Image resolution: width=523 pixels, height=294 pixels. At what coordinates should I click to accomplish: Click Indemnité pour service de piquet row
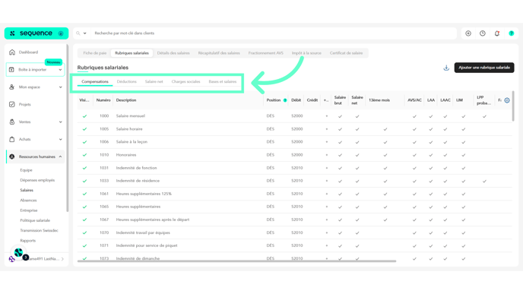pos(294,245)
